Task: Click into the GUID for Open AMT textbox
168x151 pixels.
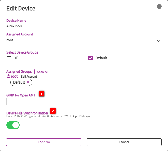Action: (84, 102)
